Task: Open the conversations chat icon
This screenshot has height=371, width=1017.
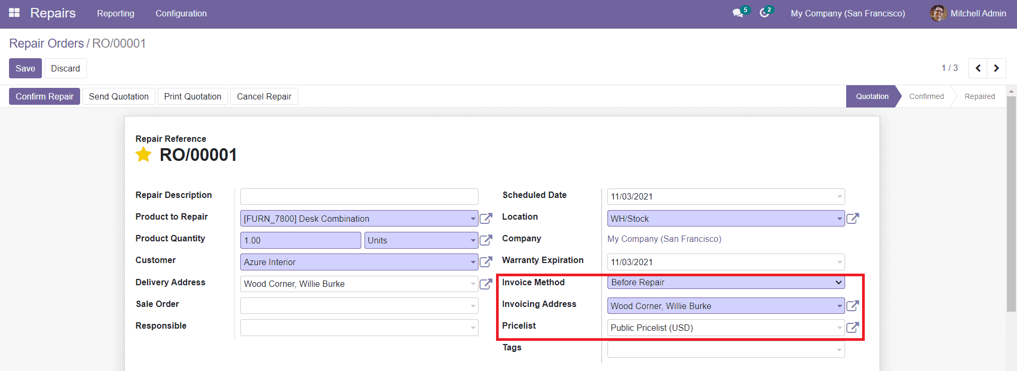Action: click(738, 13)
